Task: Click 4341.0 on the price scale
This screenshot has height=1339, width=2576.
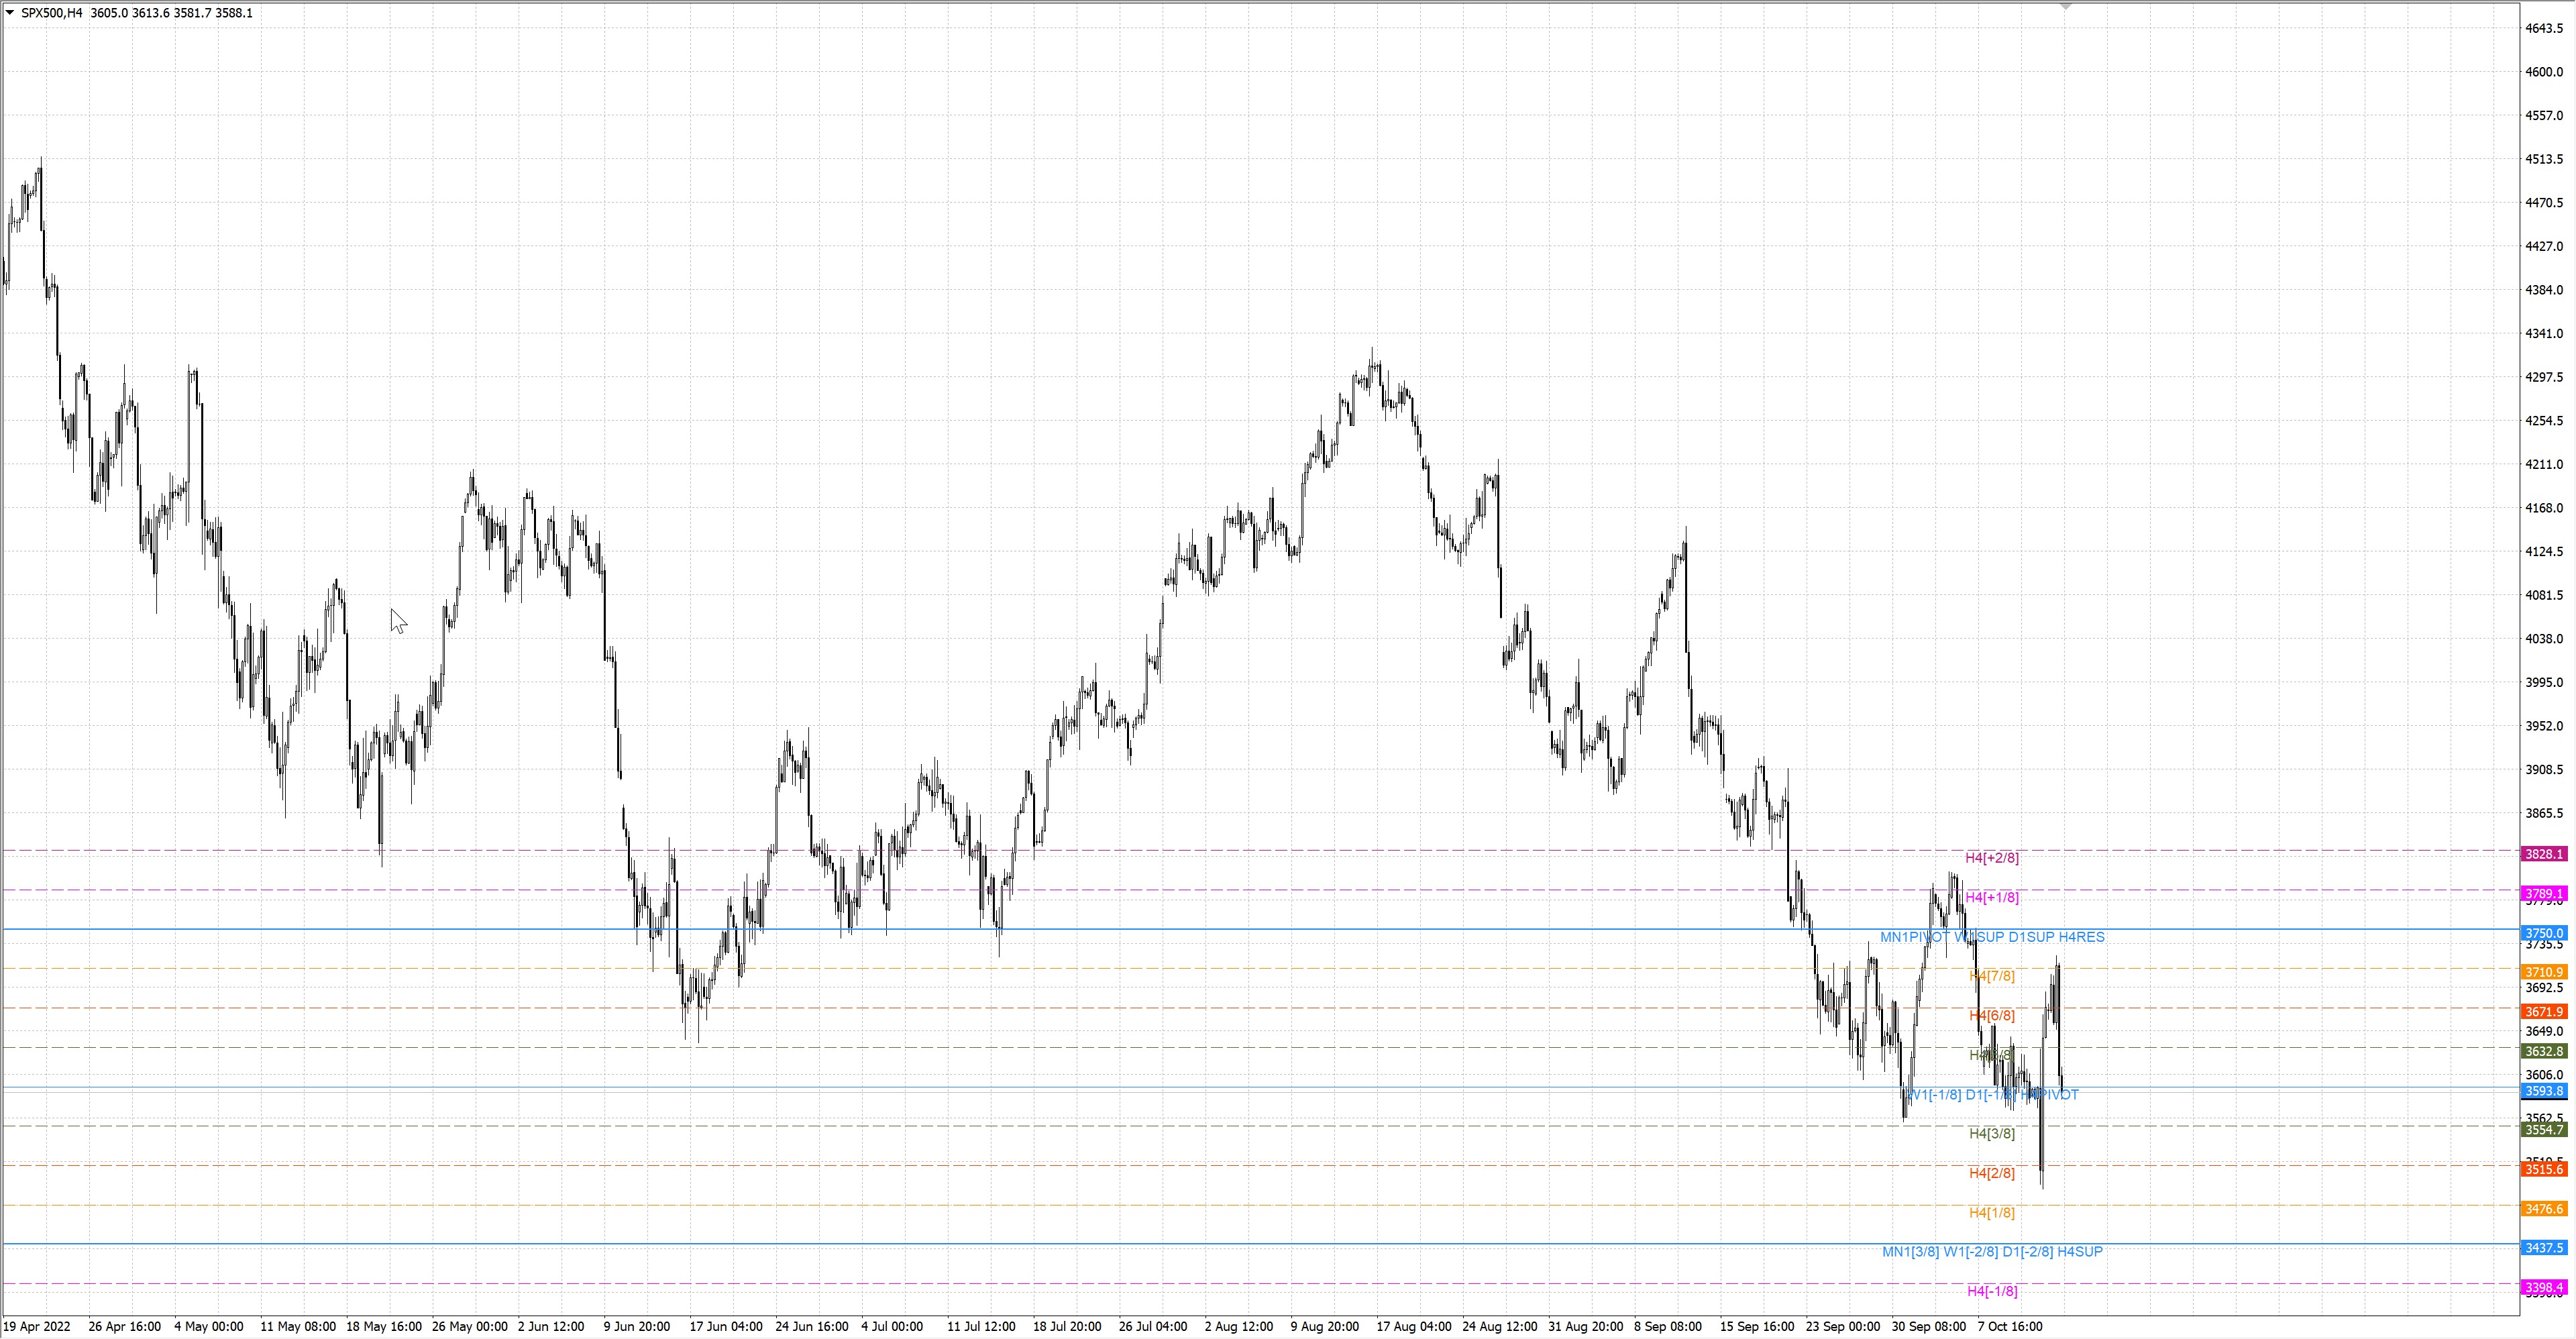Action: [2544, 333]
